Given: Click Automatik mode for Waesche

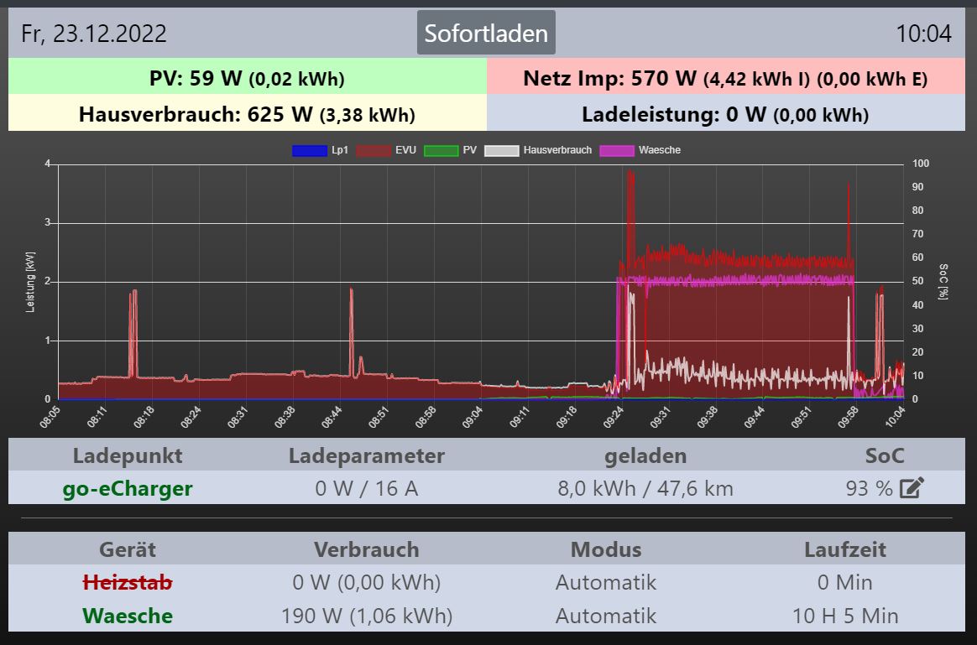Looking at the screenshot, I should (605, 616).
